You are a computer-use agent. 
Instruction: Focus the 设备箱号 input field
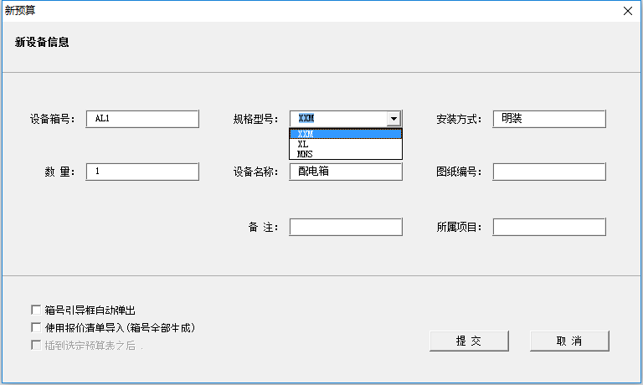click(142, 119)
